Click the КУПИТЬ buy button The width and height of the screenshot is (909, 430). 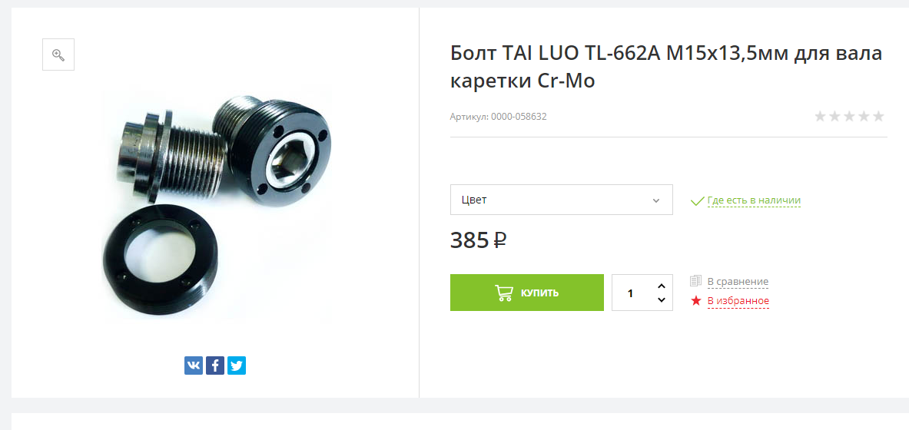[x=527, y=293]
